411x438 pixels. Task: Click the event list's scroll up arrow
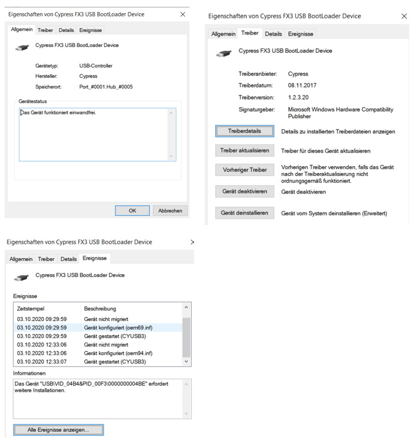187,308
